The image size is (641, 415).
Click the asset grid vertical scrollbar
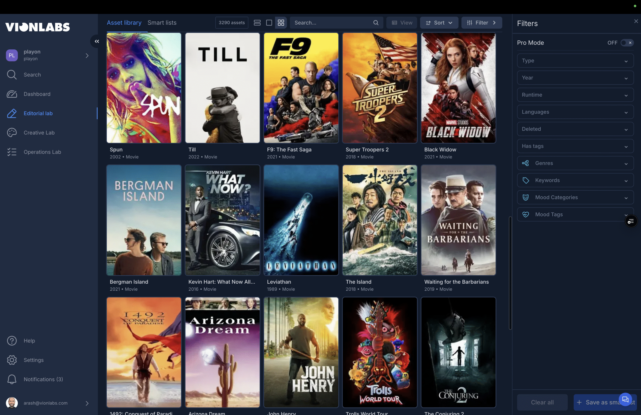pos(510,273)
